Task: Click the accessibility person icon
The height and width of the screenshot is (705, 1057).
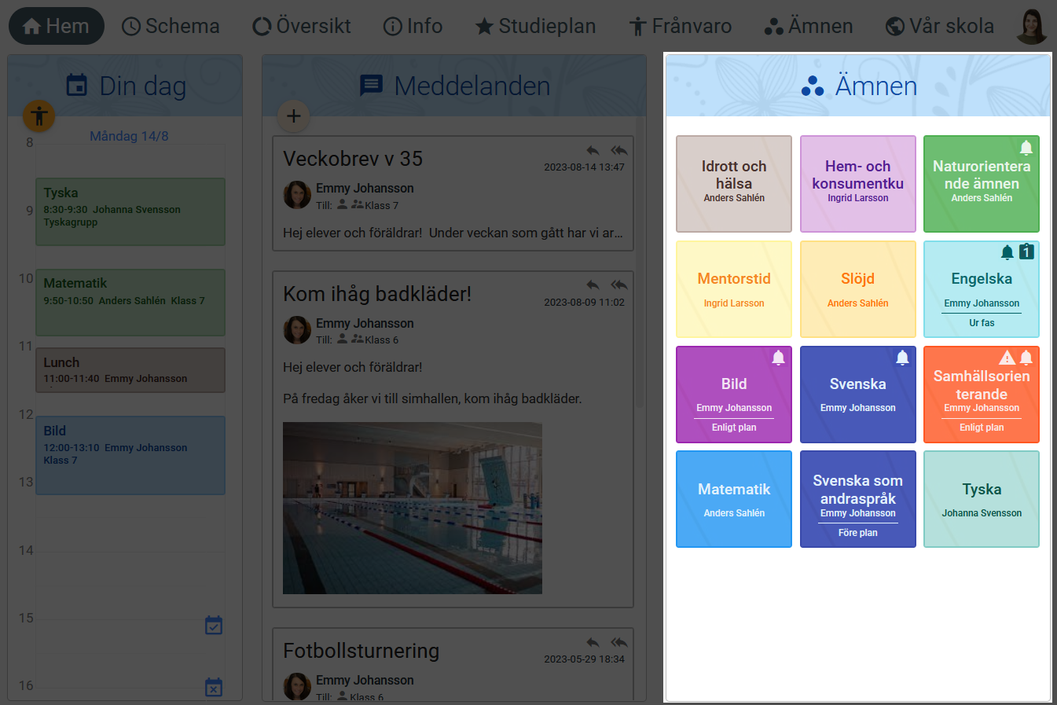Action: click(x=39, y=116)
